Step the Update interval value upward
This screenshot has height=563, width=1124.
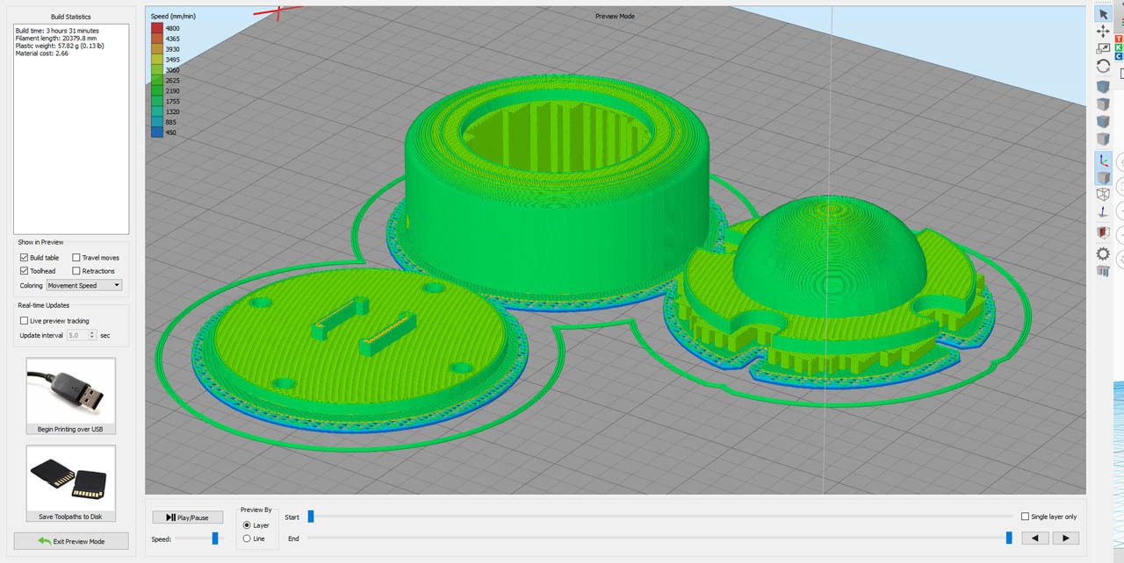point(91,331)
